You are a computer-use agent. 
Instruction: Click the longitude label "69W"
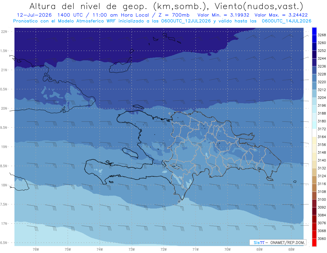pyautogui.click(x=259, y=249)
